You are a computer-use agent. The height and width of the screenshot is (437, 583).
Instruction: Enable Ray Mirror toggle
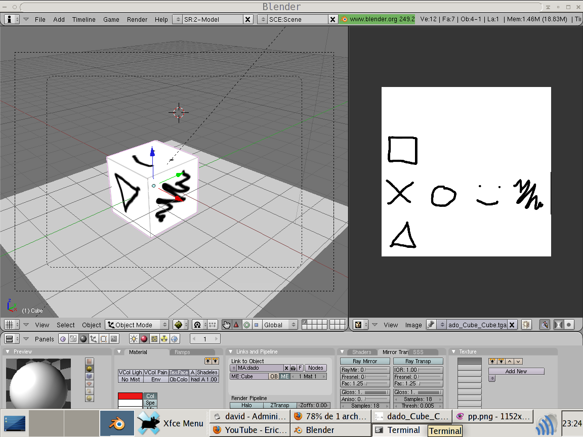pyautogui.click(x=365, y=361)
